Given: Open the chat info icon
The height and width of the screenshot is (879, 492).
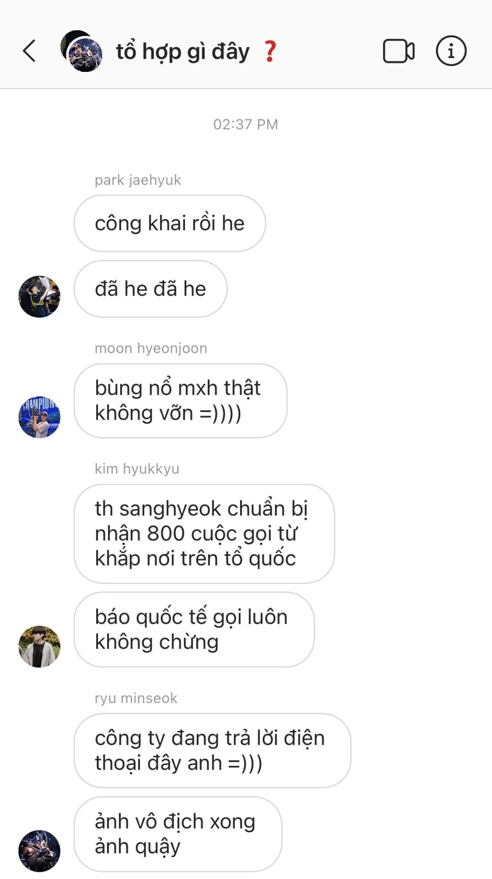Looking at the screenshot, I should (x=451, y=51).
